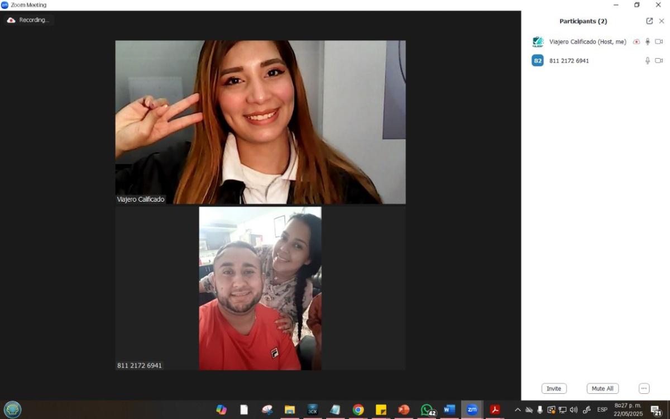Click the Viajero Calificado avatar icon

pyautogui.click(x=538, y=42)
